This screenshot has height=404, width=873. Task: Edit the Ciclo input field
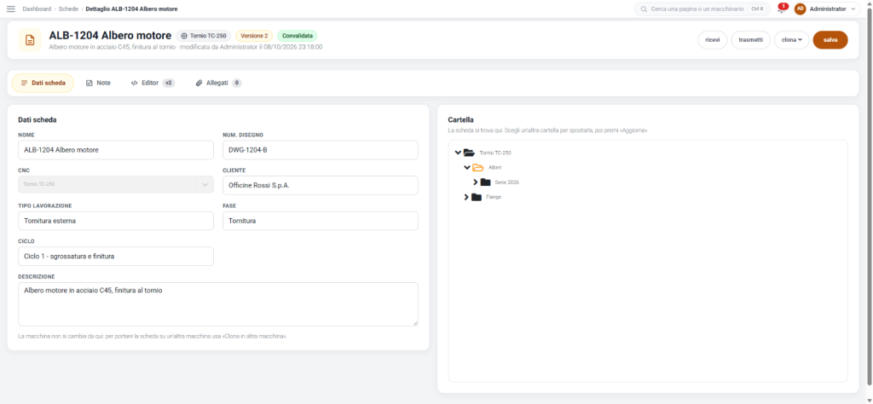pyautogui.click(x=116, y=256)
